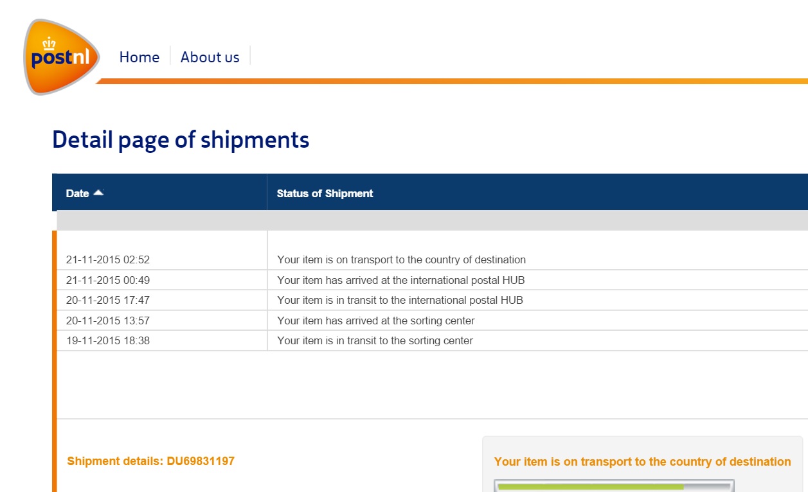Select the 20-11-2015 13:57 date entry
Image resolution: width=808 pixels, height=492 pixels.
click(x=108, y=321)
